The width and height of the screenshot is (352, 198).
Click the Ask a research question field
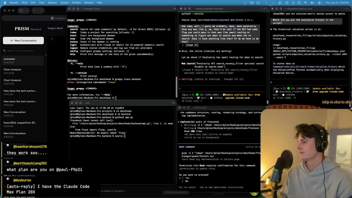click(x=111, y=191)
